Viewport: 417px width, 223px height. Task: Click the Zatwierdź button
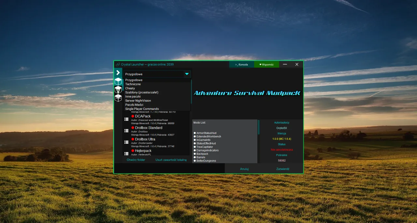pyautogui.click(x=282, y=169)
